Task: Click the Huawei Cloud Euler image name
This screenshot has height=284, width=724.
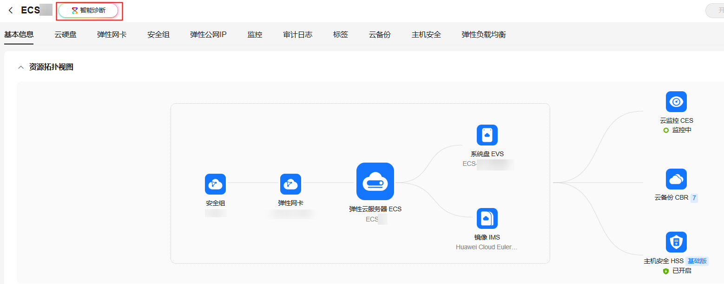Action: tap(487, 247)
